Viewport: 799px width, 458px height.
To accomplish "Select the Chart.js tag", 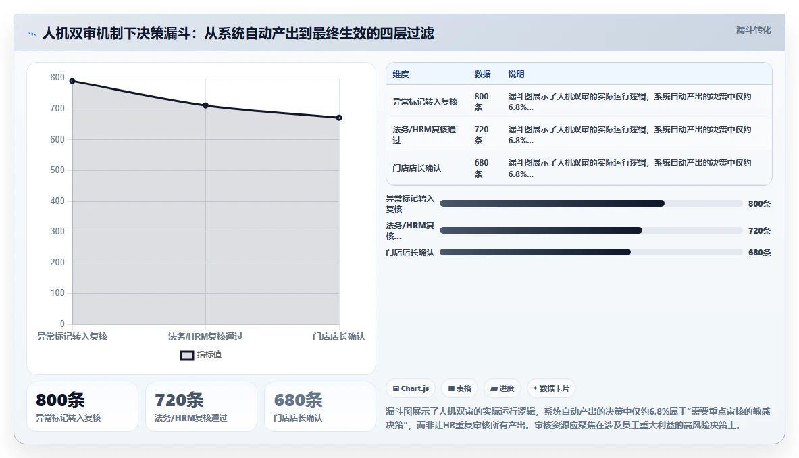I will click(411, 388).
